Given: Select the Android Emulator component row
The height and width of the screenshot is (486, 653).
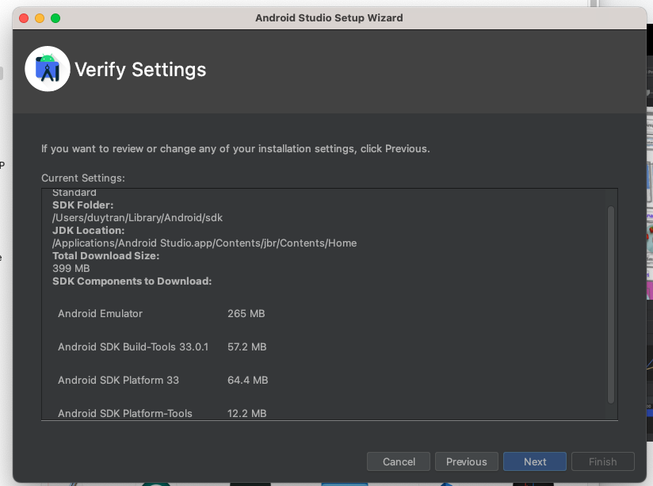Looking at the screenshot, I should (x=100, y=314).
